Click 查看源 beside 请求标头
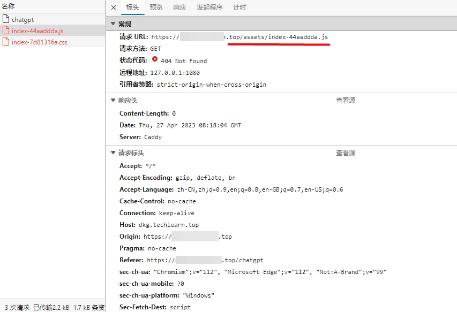Image resolution: width=457 pixels, height=312 pixels. click(x=346, y=153)
